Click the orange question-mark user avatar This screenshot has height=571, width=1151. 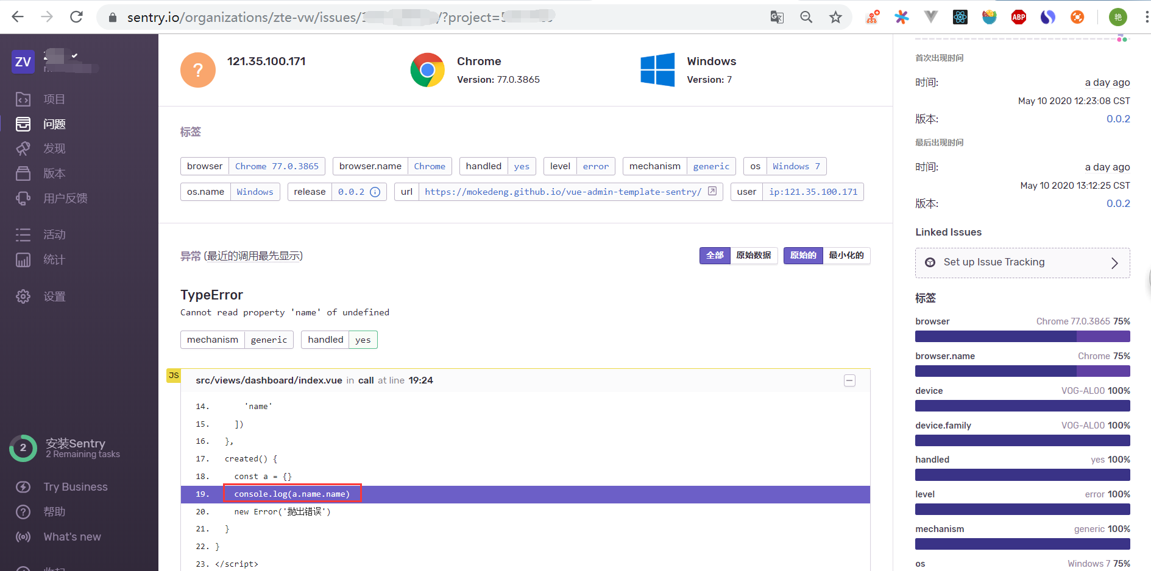pyautogui.click(x=198, y=70)
